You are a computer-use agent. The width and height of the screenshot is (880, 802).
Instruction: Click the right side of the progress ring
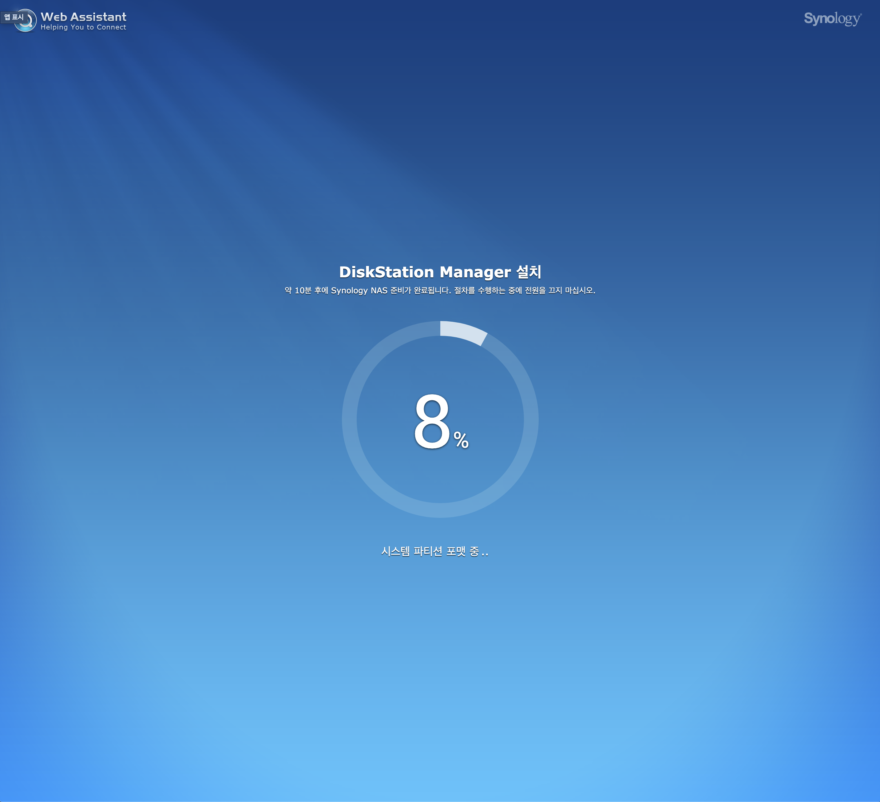531,419
